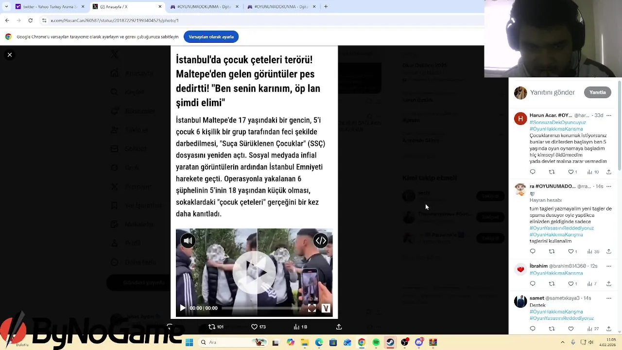Share İbrahim's comment
The image size is (622, 350).
[x=608, y=283]
